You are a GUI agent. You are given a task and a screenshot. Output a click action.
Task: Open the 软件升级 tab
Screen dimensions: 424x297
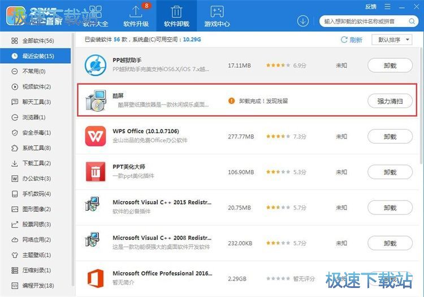[x=136, y=16]
